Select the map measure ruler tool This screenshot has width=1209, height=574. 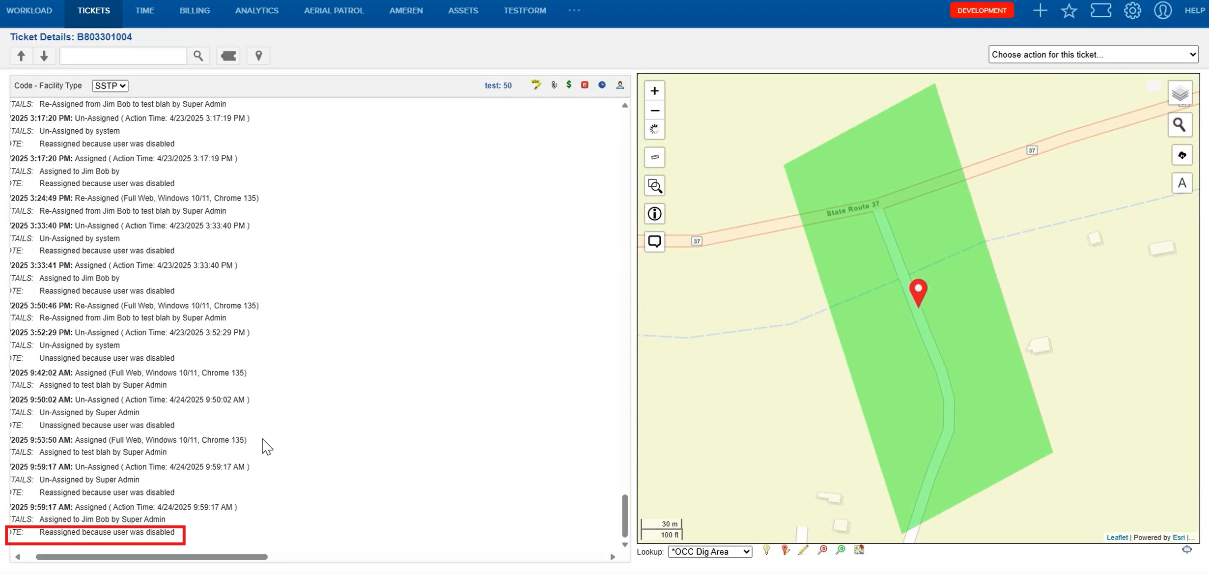click(654, 157)
